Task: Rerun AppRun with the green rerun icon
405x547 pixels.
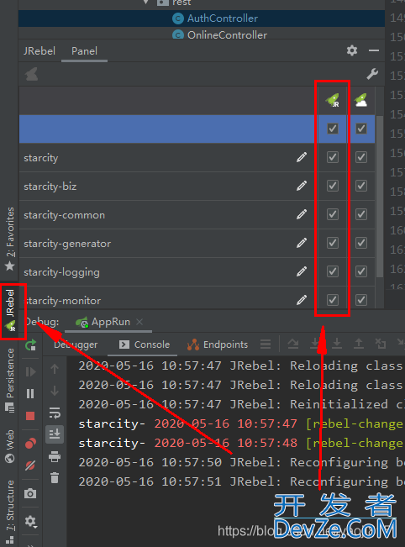Action: 31,345
